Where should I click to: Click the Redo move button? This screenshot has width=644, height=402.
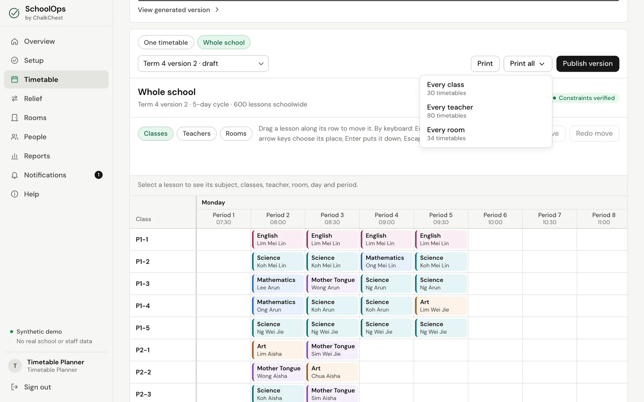594,133
